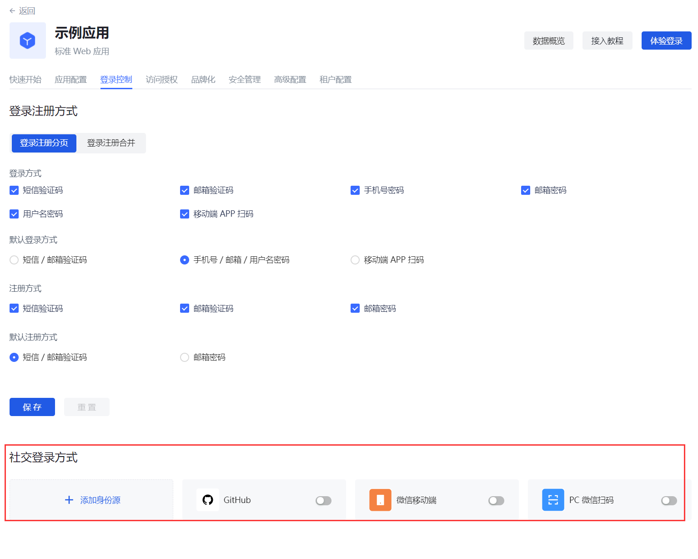Uncheck the 移动端 APP 扫码 login checkbox
The height and width of the screenshot is (559, 698).
pos(185,214)
